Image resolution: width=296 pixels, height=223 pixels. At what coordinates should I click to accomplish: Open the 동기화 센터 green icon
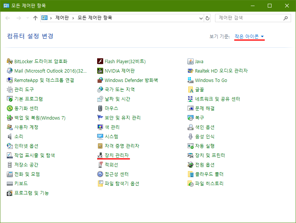[10, 108]
